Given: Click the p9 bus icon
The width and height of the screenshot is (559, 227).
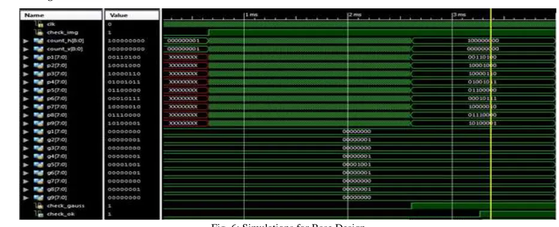Looking at the screenshot, I should pyautogui.click(x=38, y=124).
